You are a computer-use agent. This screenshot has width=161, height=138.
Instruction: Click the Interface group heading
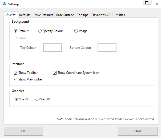pyautogui.click(x=18, y=64)
